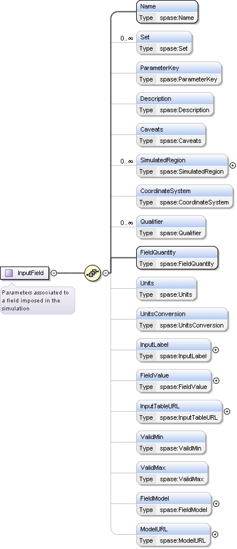Screen dimensions: 237x549
Task: Select the Name element box
Action: (167, 12)
